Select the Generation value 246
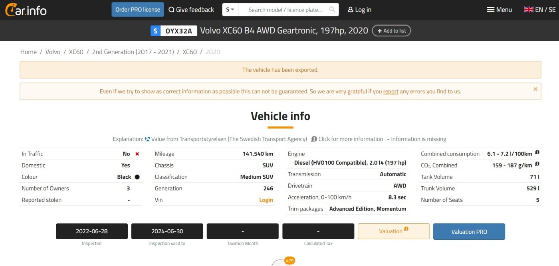559x266 pixels. (268, 189)
